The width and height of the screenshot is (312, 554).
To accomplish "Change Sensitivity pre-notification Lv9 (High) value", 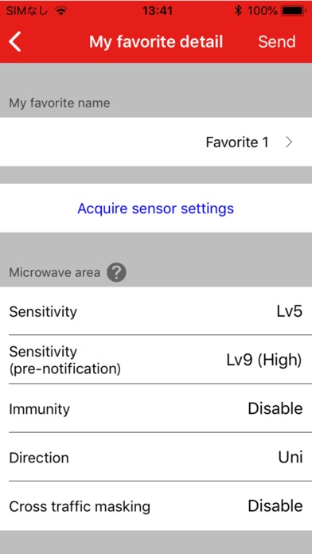I will (264, 360).
